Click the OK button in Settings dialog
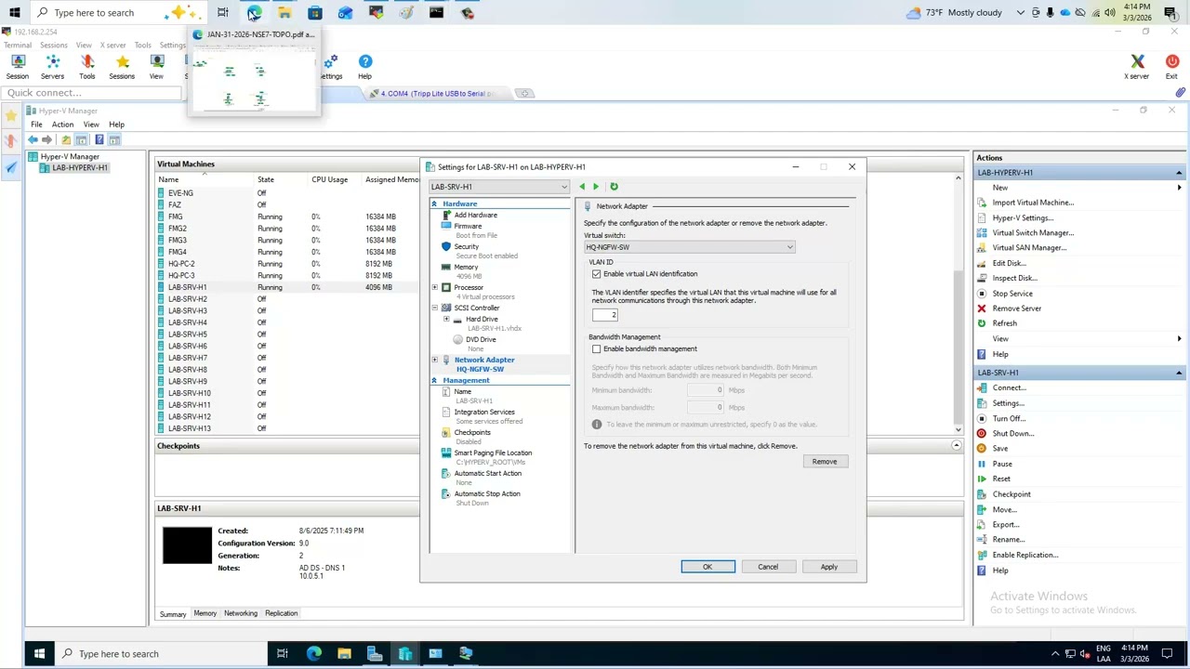 pyautogui.click(x=707, y=567)
